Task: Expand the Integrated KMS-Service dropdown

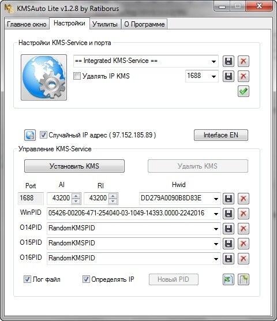Action: pos(214,61)
